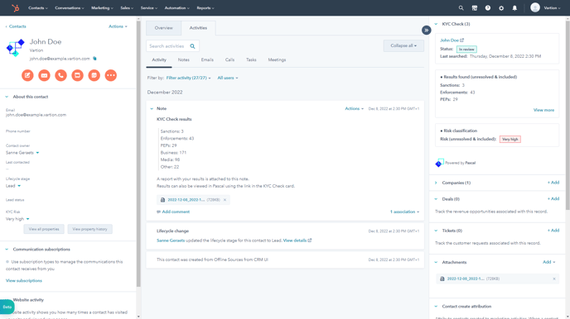
Task: Remove the attachment from the note
Action: click(x=225, y=200)
